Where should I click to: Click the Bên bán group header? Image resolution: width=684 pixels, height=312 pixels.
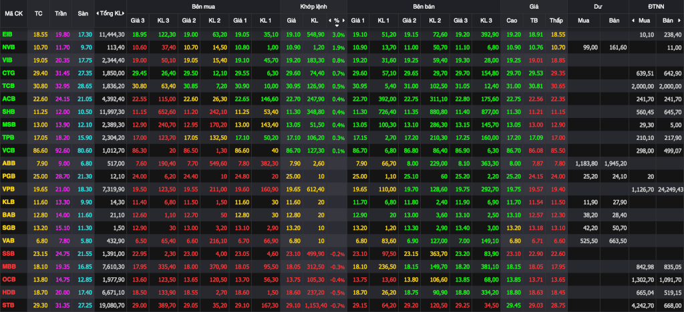pos(423,7)
